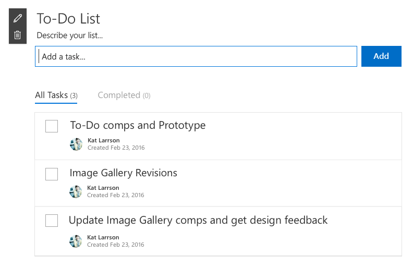413x267 pixels.
Task: Click Kat Larrson avatar on first task
Action: click(76, 144)
